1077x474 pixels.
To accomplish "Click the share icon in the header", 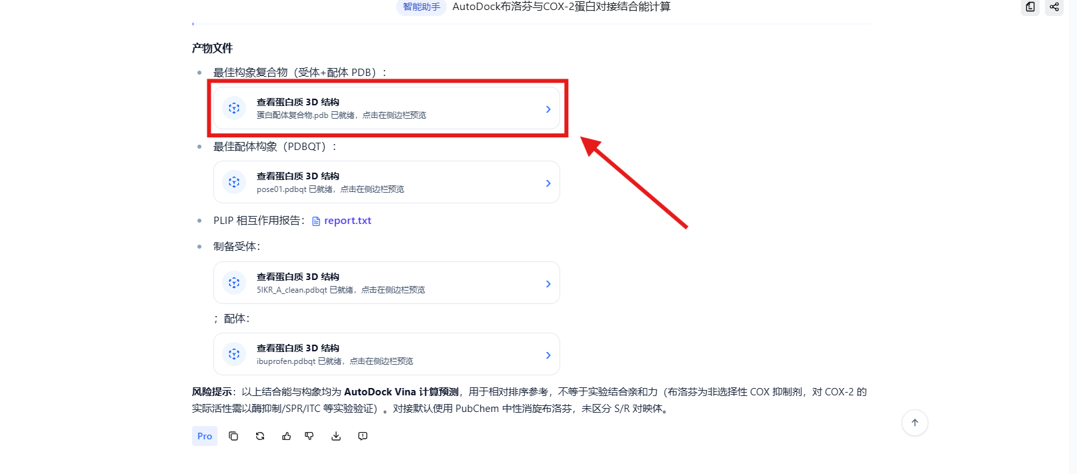I will click(x=1054, y=7).
